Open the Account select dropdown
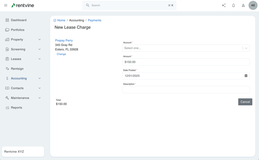Screen dimensions: 259x160 point(186,48)
